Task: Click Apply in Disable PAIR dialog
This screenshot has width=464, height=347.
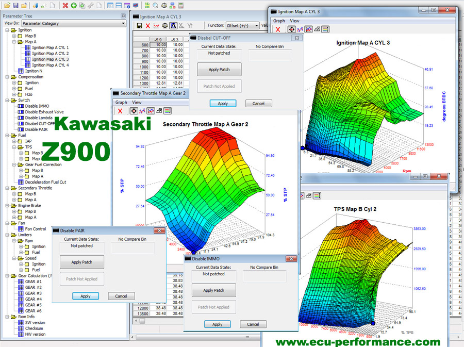Action: pyautogui.click(x=86, y=296)
